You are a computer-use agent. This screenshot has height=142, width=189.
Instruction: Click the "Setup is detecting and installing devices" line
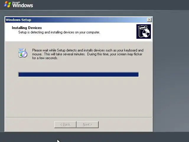59,32
